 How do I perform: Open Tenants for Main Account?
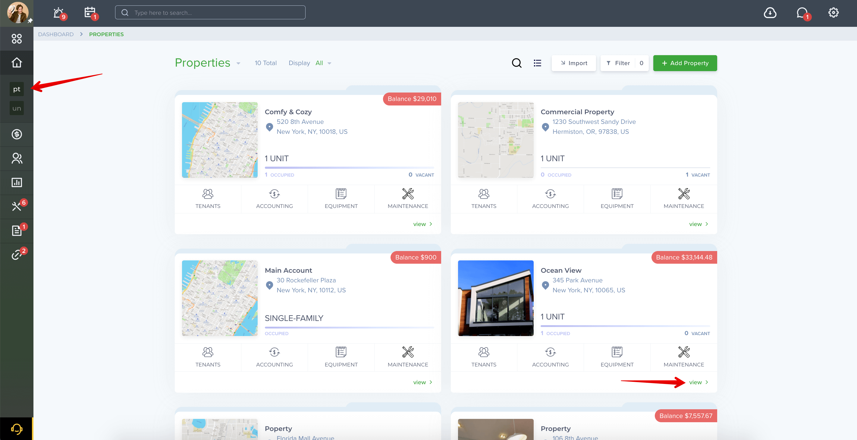coord(208,357)
